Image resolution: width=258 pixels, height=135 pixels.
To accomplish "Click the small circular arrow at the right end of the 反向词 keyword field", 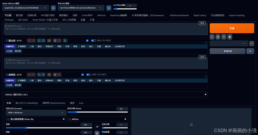I will [206, 77].
